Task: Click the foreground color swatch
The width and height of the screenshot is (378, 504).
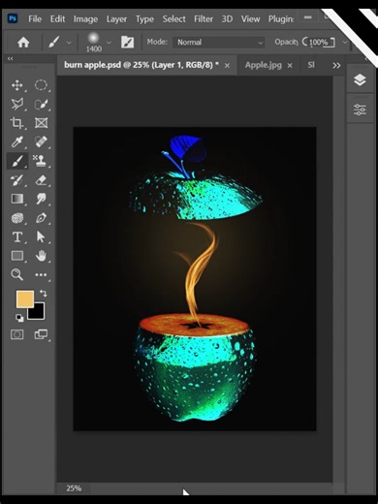Action: (25, 299)
